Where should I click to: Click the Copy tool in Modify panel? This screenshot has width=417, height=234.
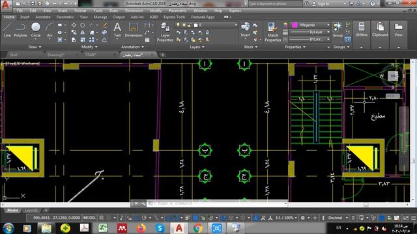tap(74, 32)
